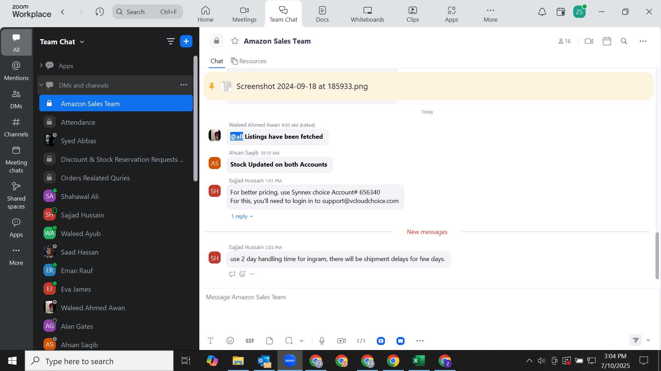The height and width of the screenshot is (371, 661).
Task: Open the emoji picker in composer
Action: point(230,341)
